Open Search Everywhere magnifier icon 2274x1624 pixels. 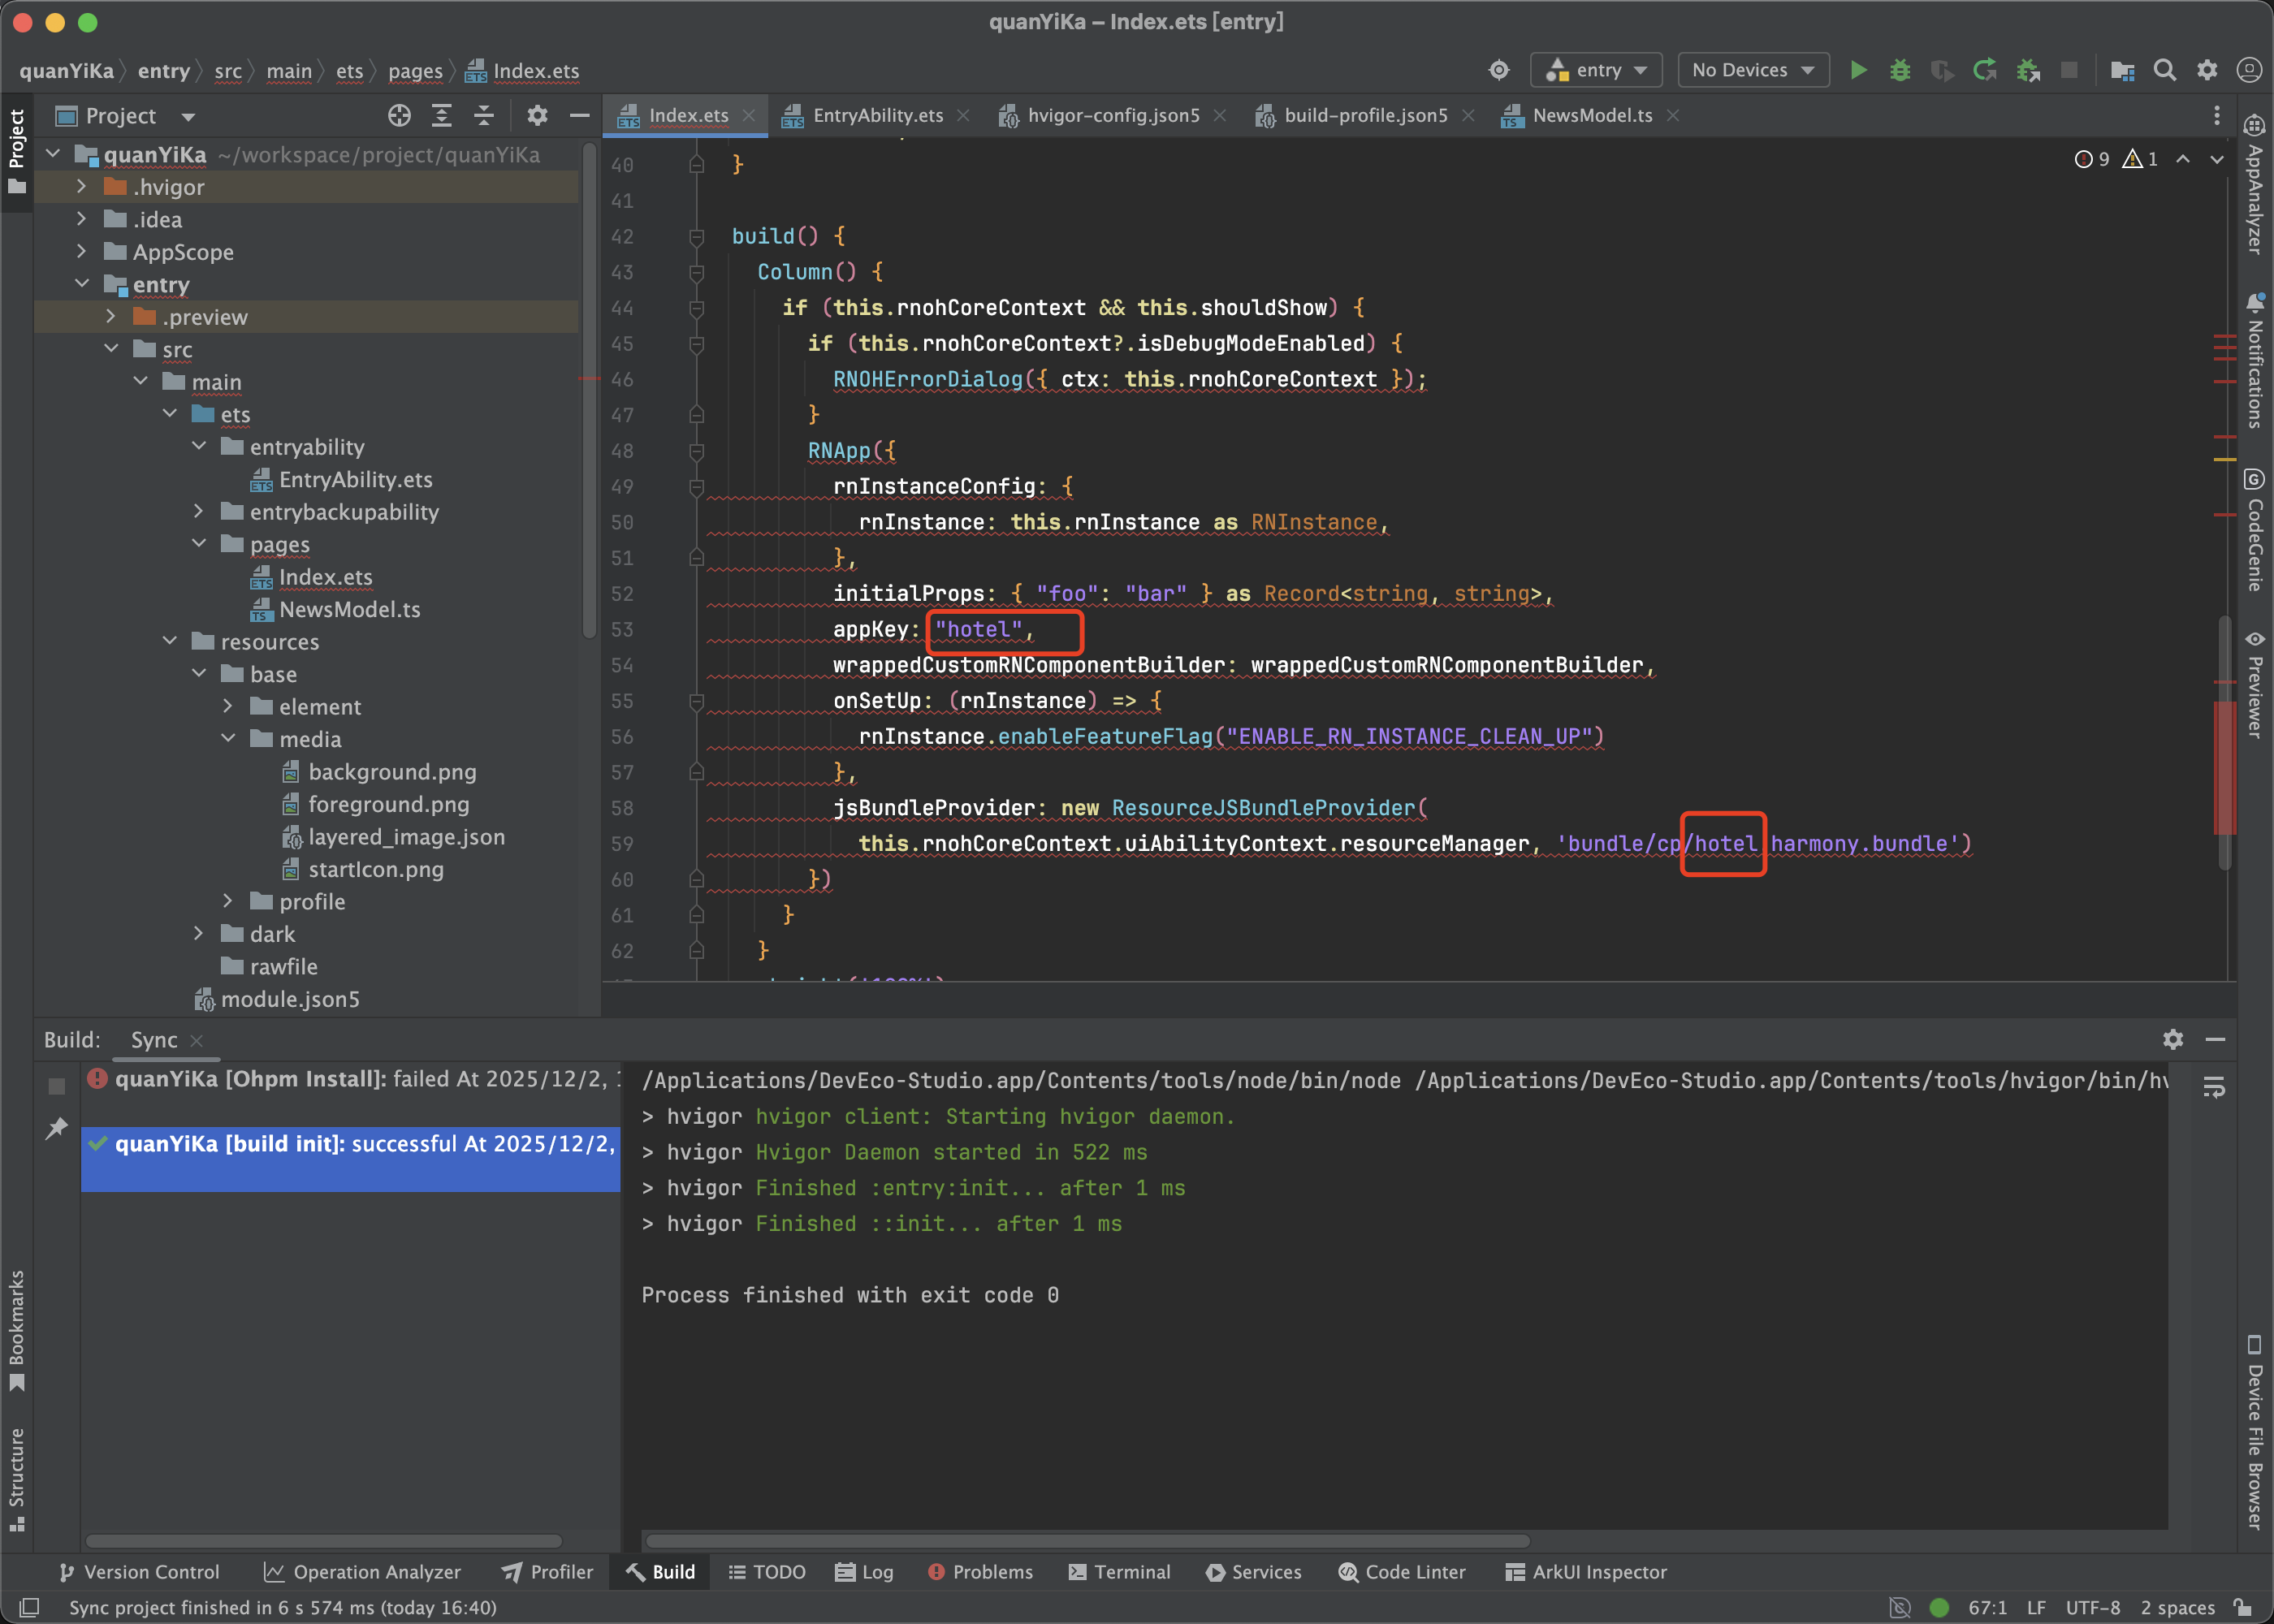(x=2164, y=70)
